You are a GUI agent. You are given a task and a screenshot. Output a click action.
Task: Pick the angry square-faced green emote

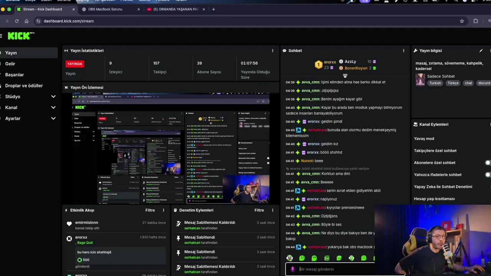tap(326, 258)
